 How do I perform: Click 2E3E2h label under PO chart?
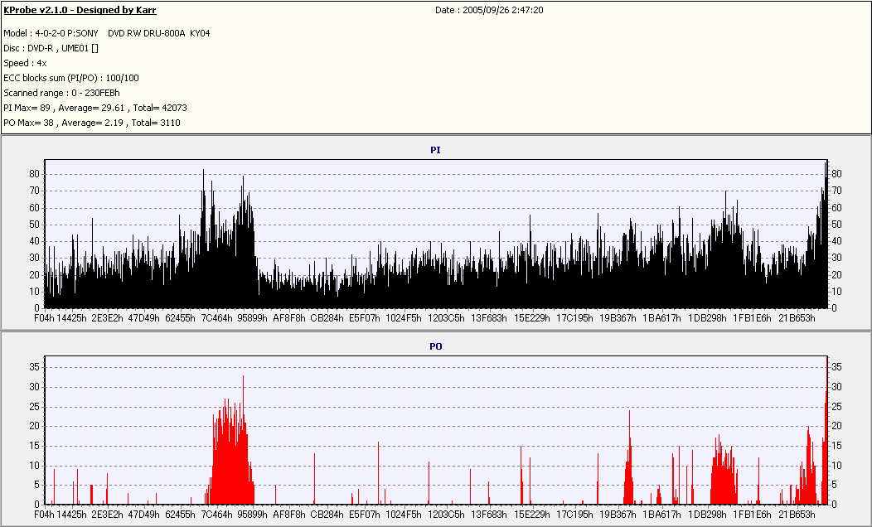107,515
